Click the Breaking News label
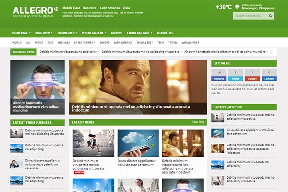288x192 pixels. 24,52
